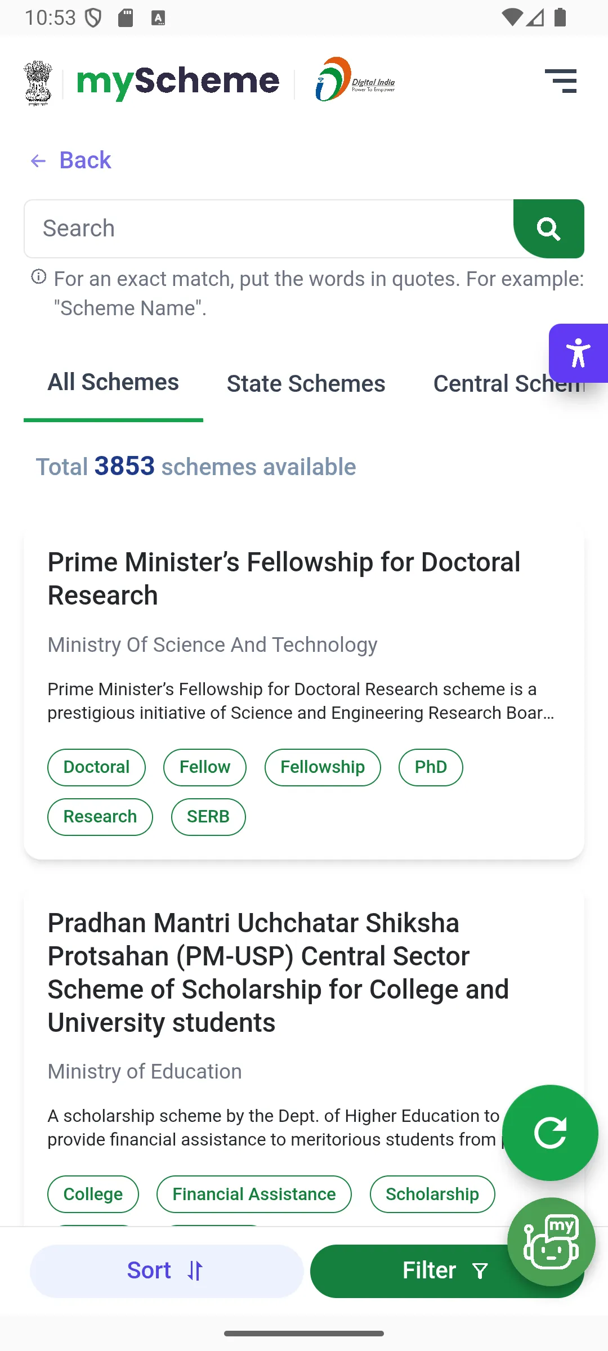Open the myScheme chatbot assistant
This screenshot has height=1351, width=608.
(x=551, y=1241)
